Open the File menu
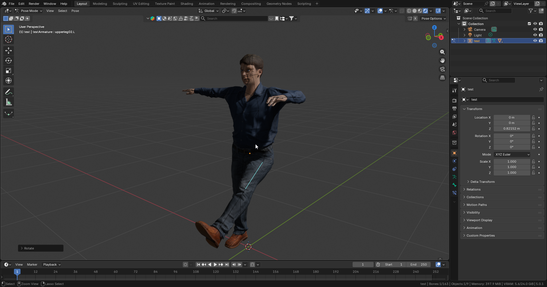The width and height of the screenshot is (547, 287). pos(11,4)
